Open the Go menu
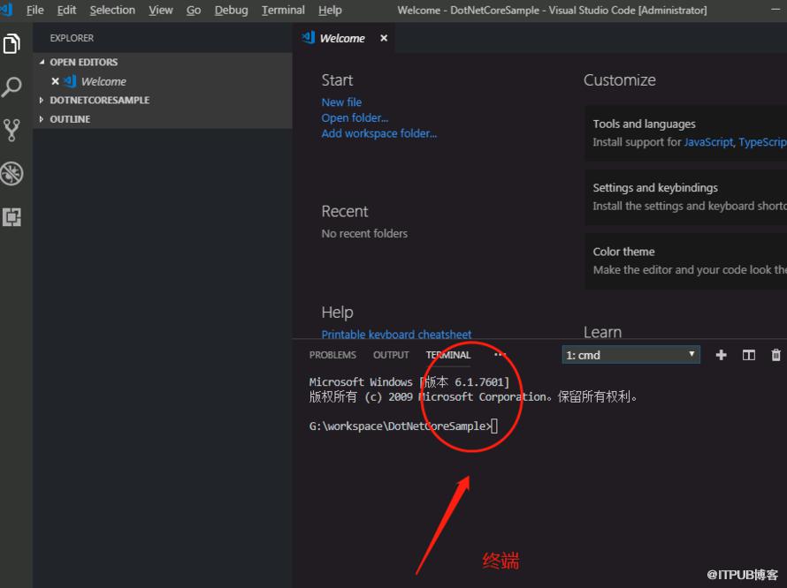This screenshot has width=787, height=588. (194, 10)
